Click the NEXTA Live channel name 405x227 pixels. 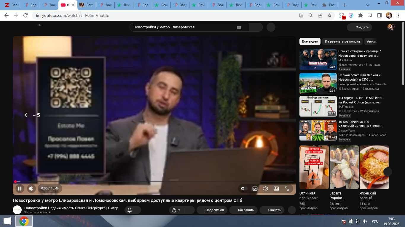point(345,60)
